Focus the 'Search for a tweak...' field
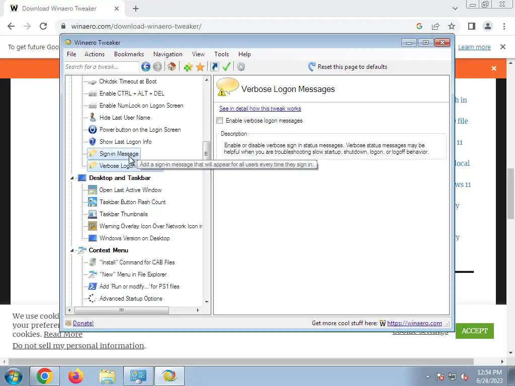Viewport: 515px width, 386px height. (101, 67)
